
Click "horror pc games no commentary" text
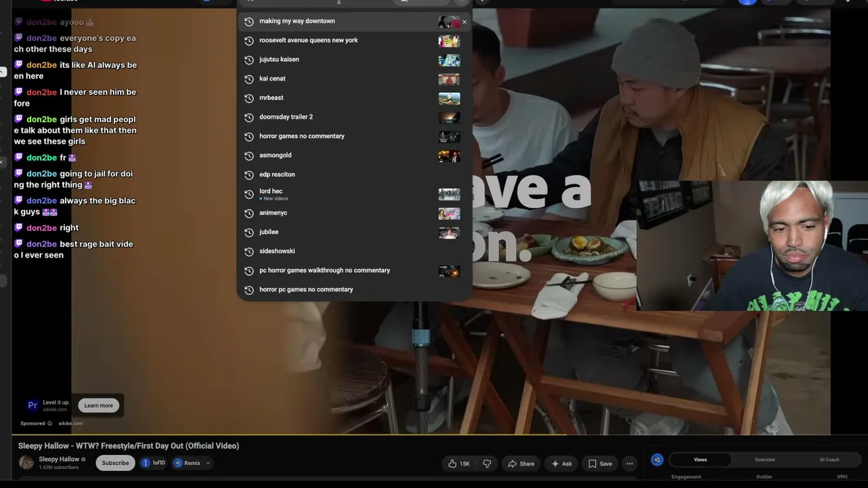[306, 289]
